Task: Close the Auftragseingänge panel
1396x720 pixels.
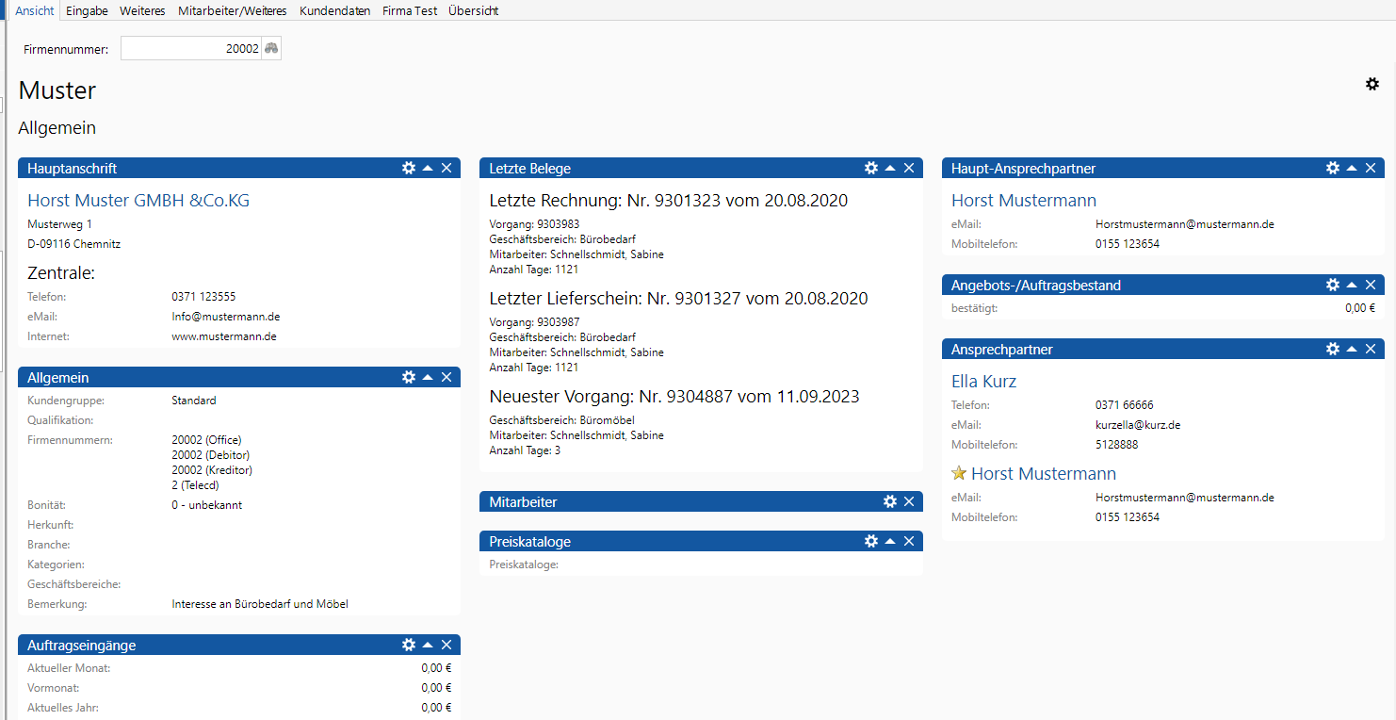Action: [x=446, y=645]
